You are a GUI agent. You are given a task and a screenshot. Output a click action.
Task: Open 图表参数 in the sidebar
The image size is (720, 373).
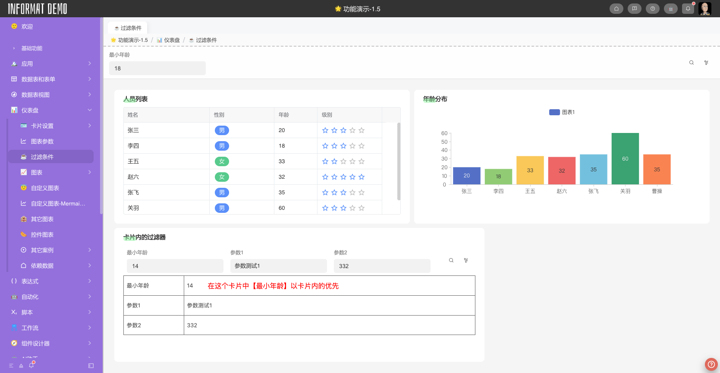point(42,142)
